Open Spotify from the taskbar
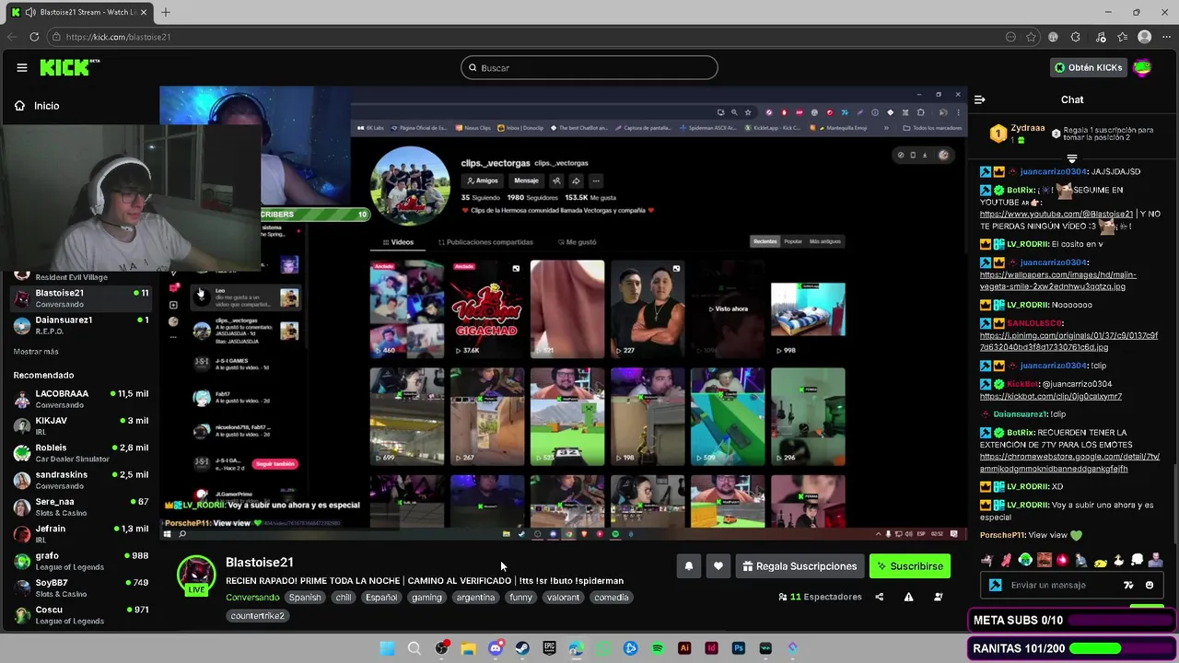1179x663 pixels. coord(658,648)
